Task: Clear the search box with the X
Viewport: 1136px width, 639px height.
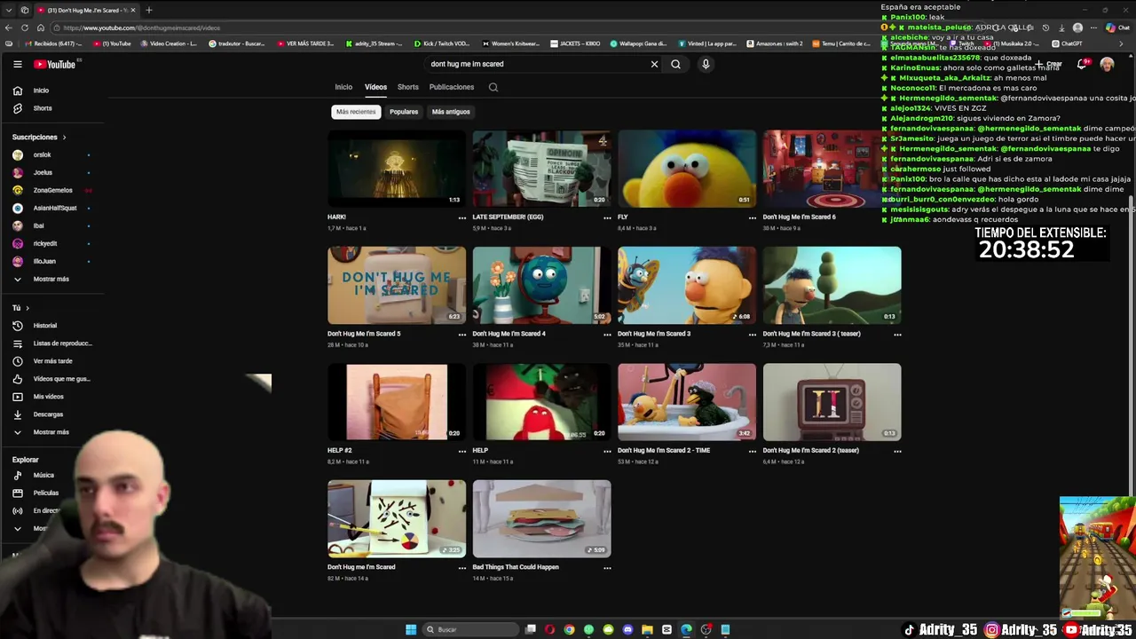Action: pos(654,64)
